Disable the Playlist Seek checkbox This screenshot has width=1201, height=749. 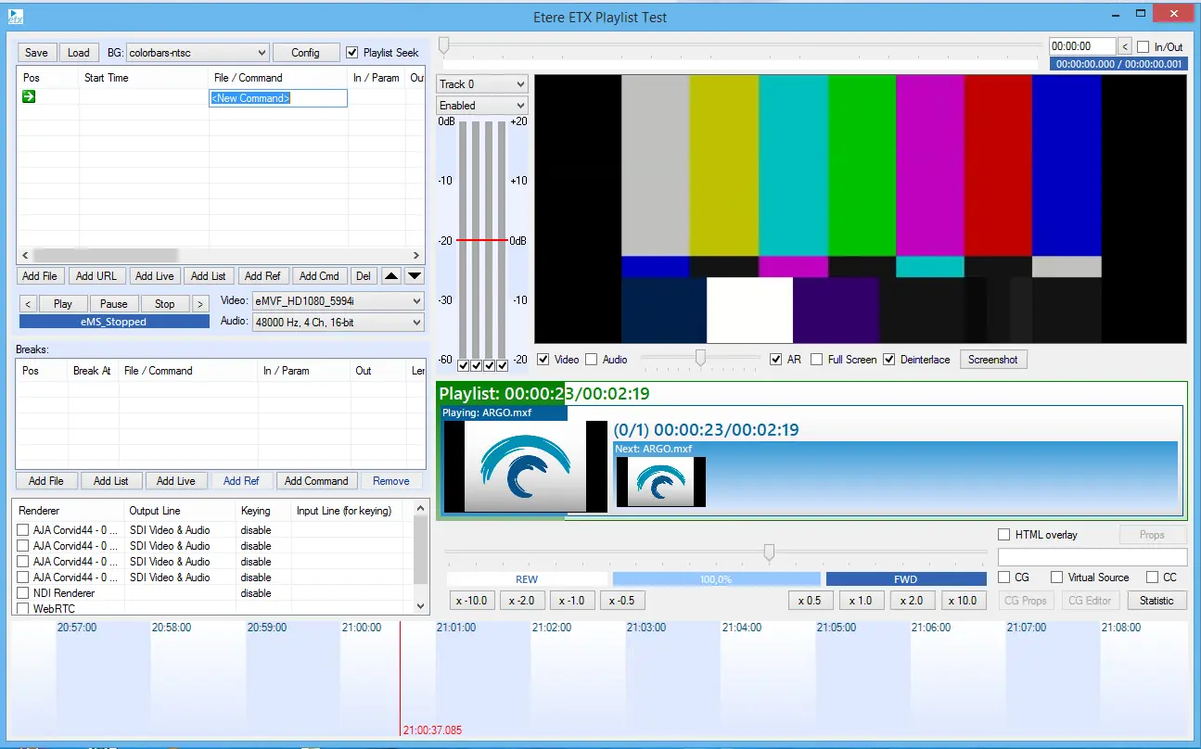pos(352,53)
